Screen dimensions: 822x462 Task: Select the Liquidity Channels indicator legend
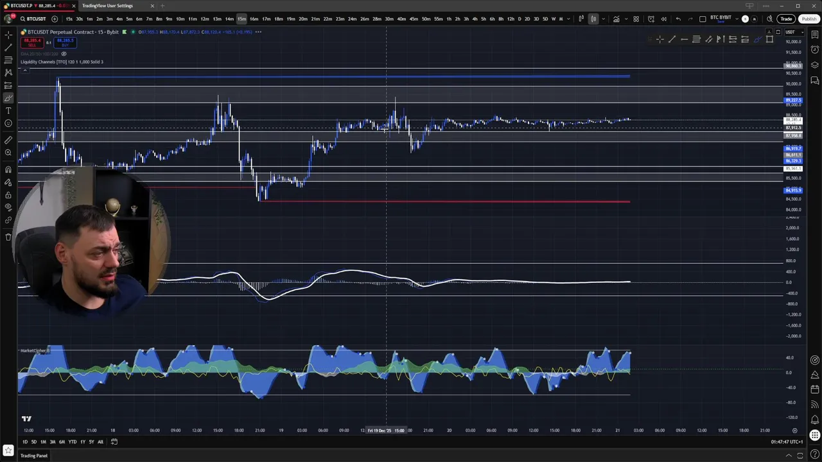pyautogui.click(x=62, y=62)
